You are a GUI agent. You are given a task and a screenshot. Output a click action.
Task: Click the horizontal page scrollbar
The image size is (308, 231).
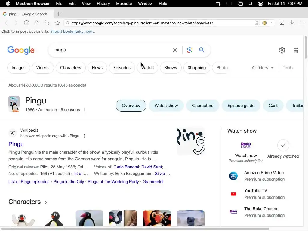click(x=135, y=229)
